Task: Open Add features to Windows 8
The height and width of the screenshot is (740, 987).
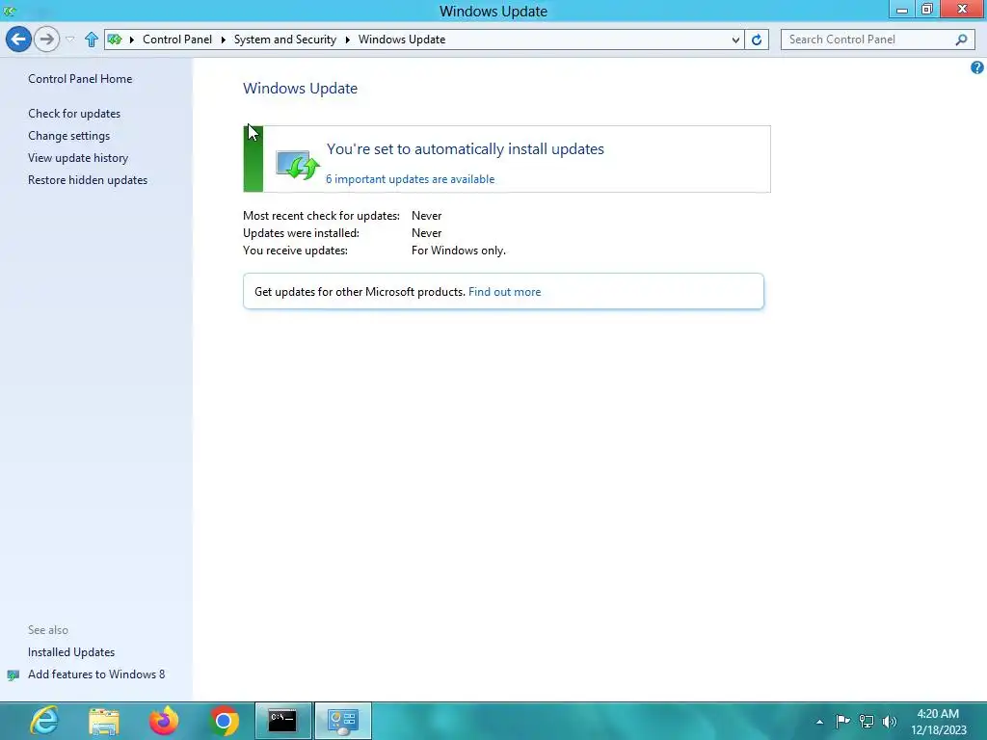Action: pos(96,674)
